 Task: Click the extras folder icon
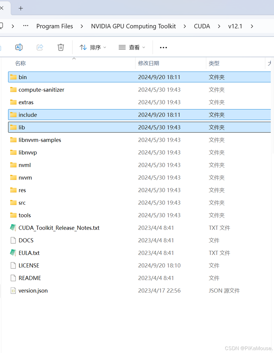pyautogui.click(x=13, y=102)
